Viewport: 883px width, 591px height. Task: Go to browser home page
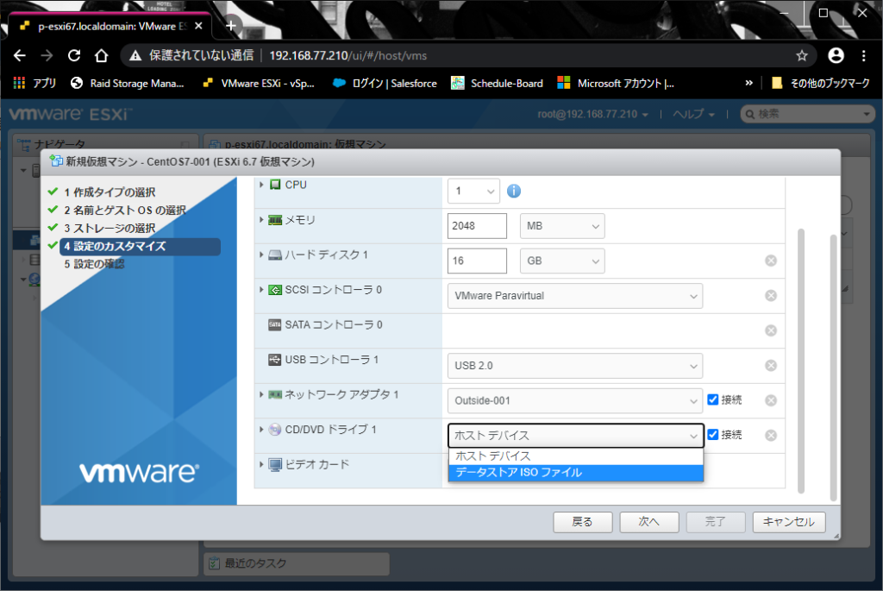pos(101,55)
